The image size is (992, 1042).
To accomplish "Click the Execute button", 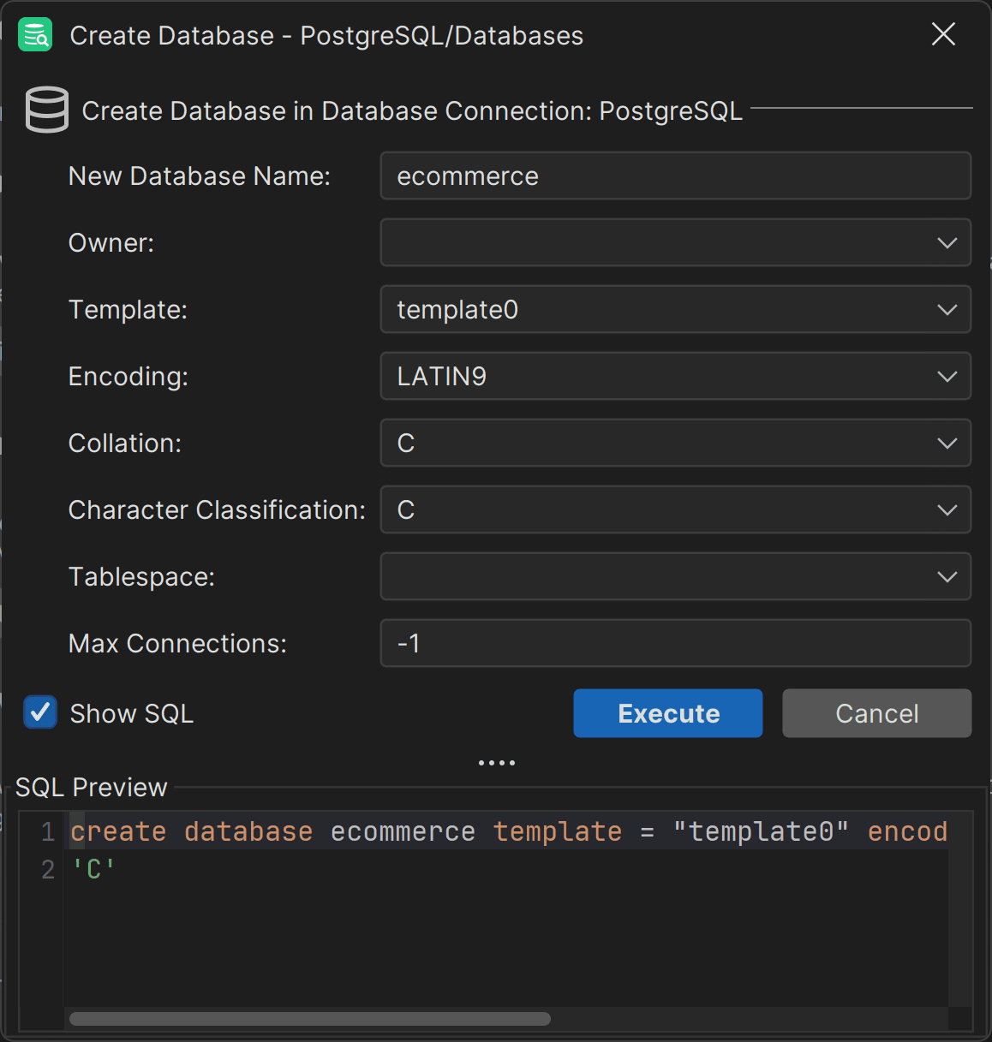I will click(x=667, y=712).
